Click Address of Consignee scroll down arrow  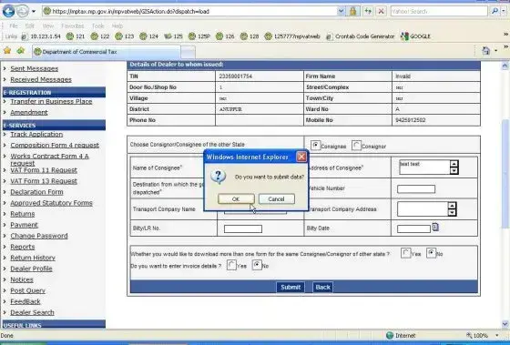point(454,171)
